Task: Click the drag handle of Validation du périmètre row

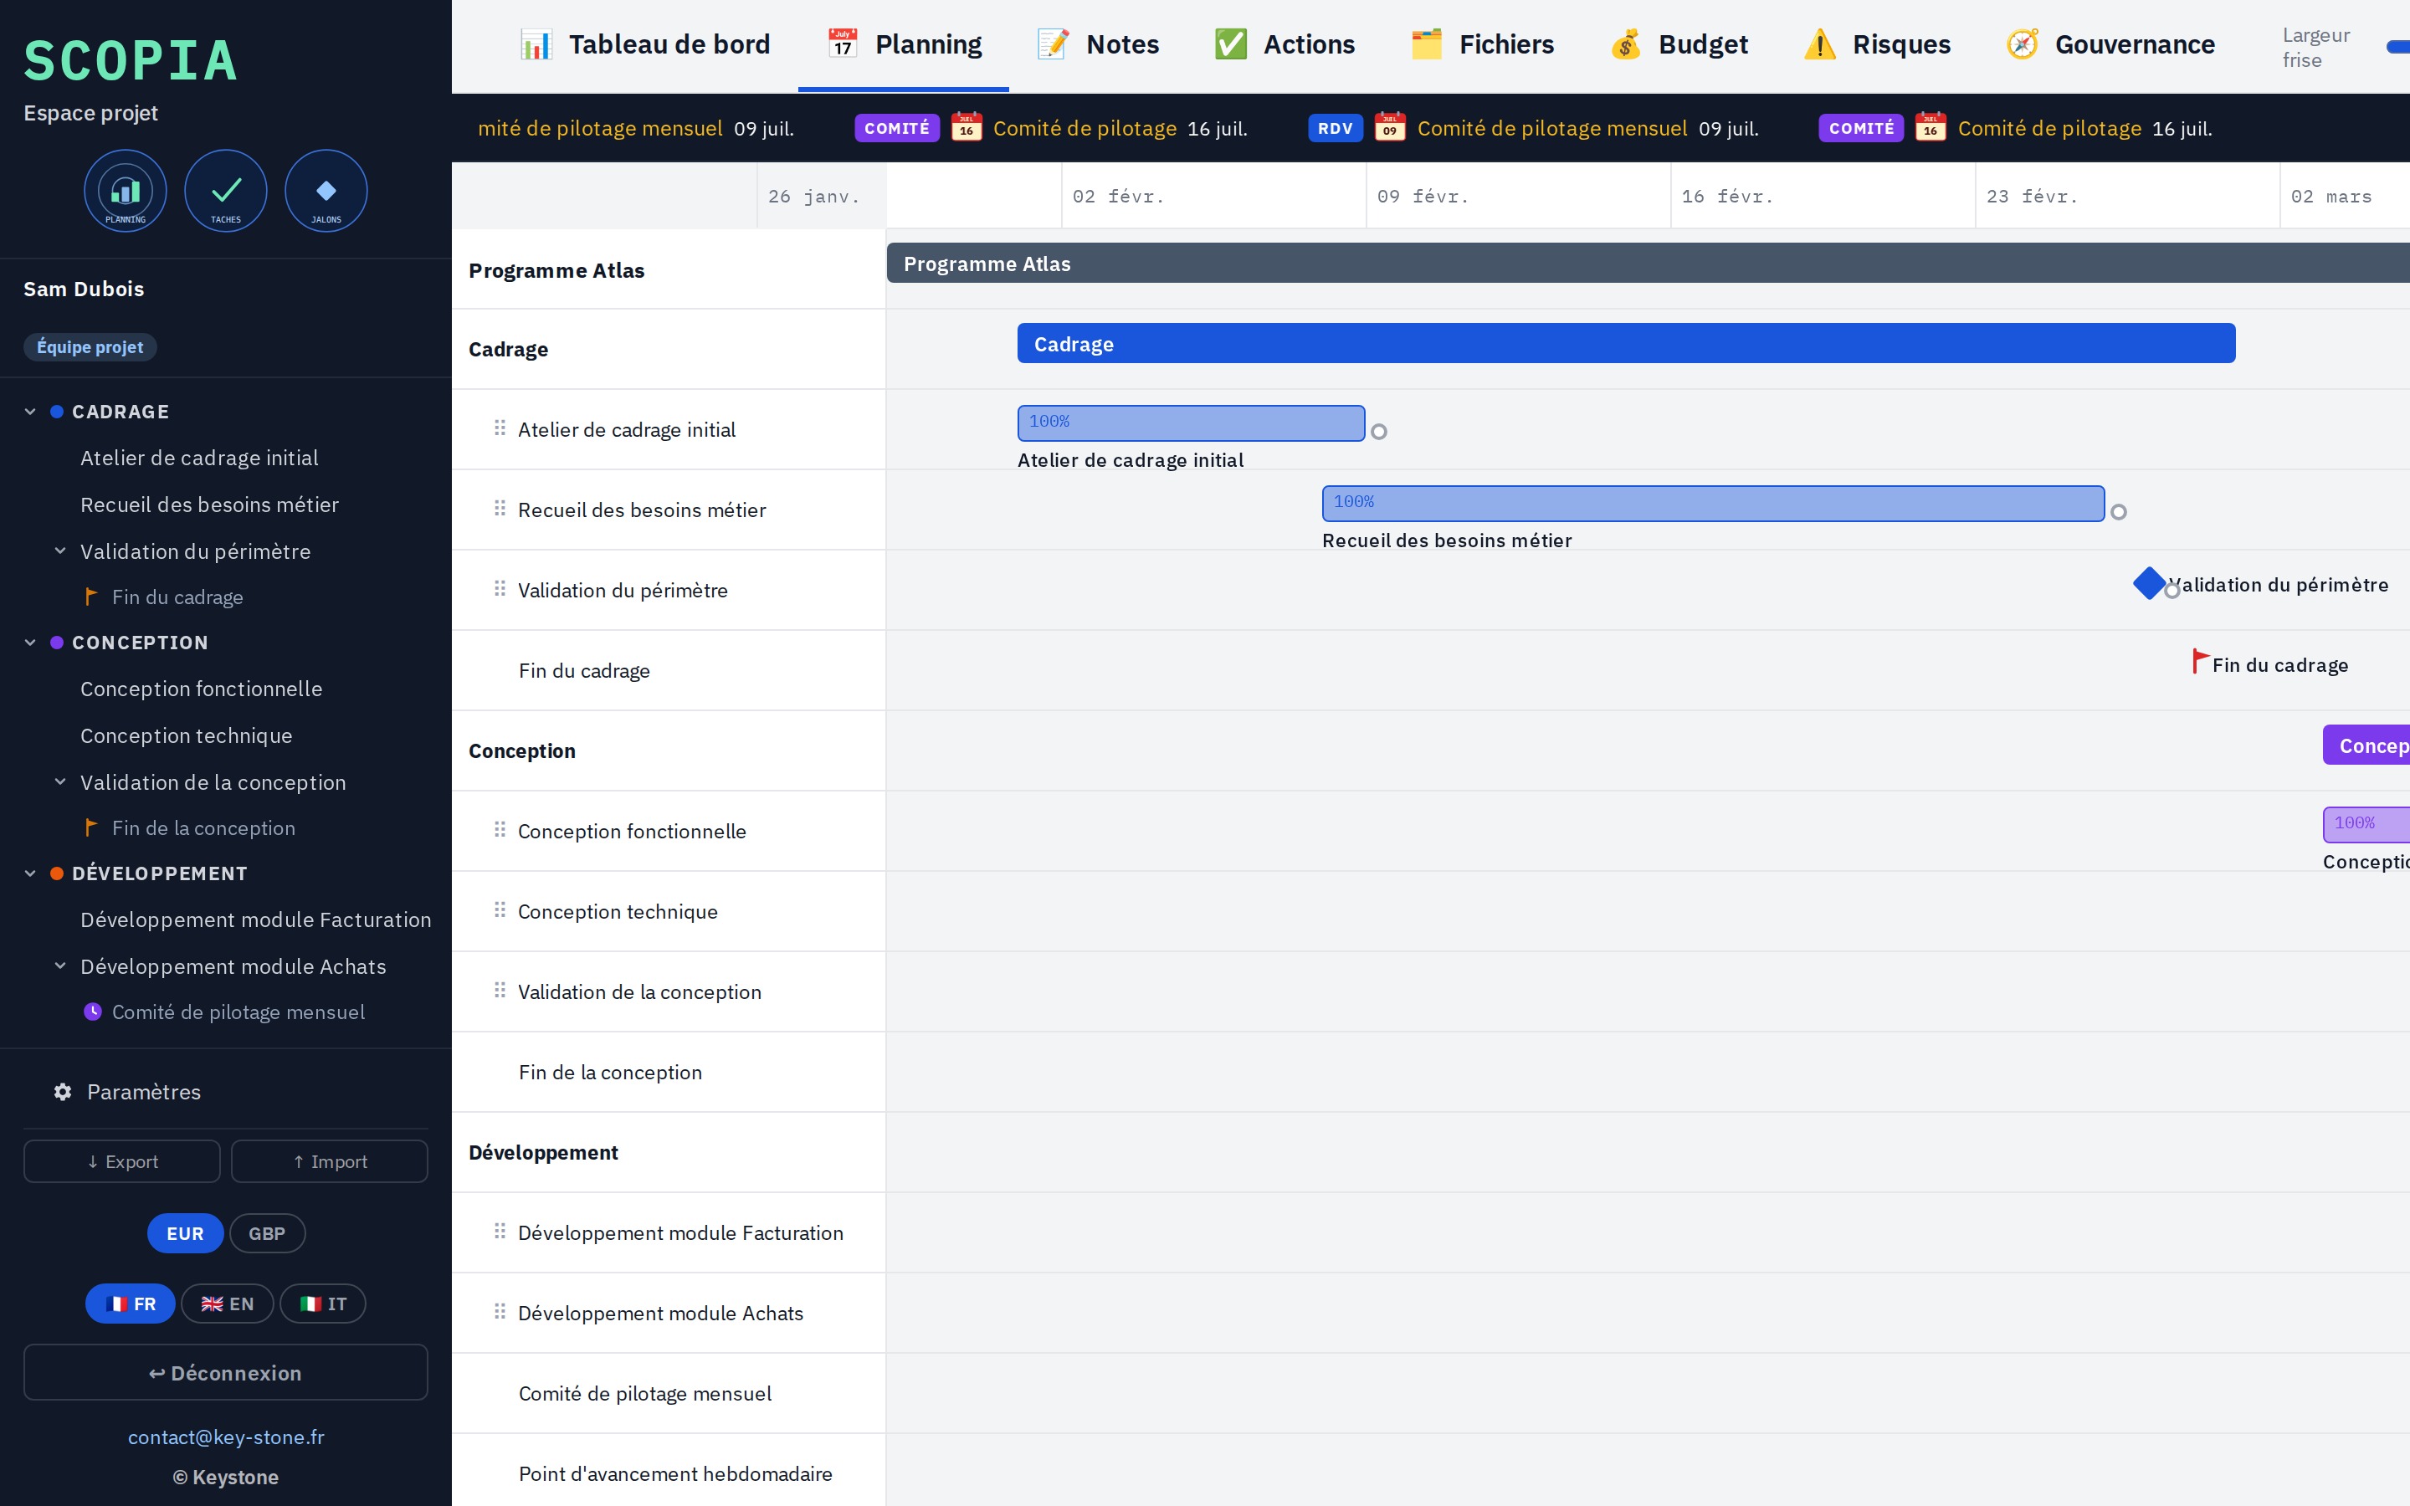Action: tap(500, 590)
